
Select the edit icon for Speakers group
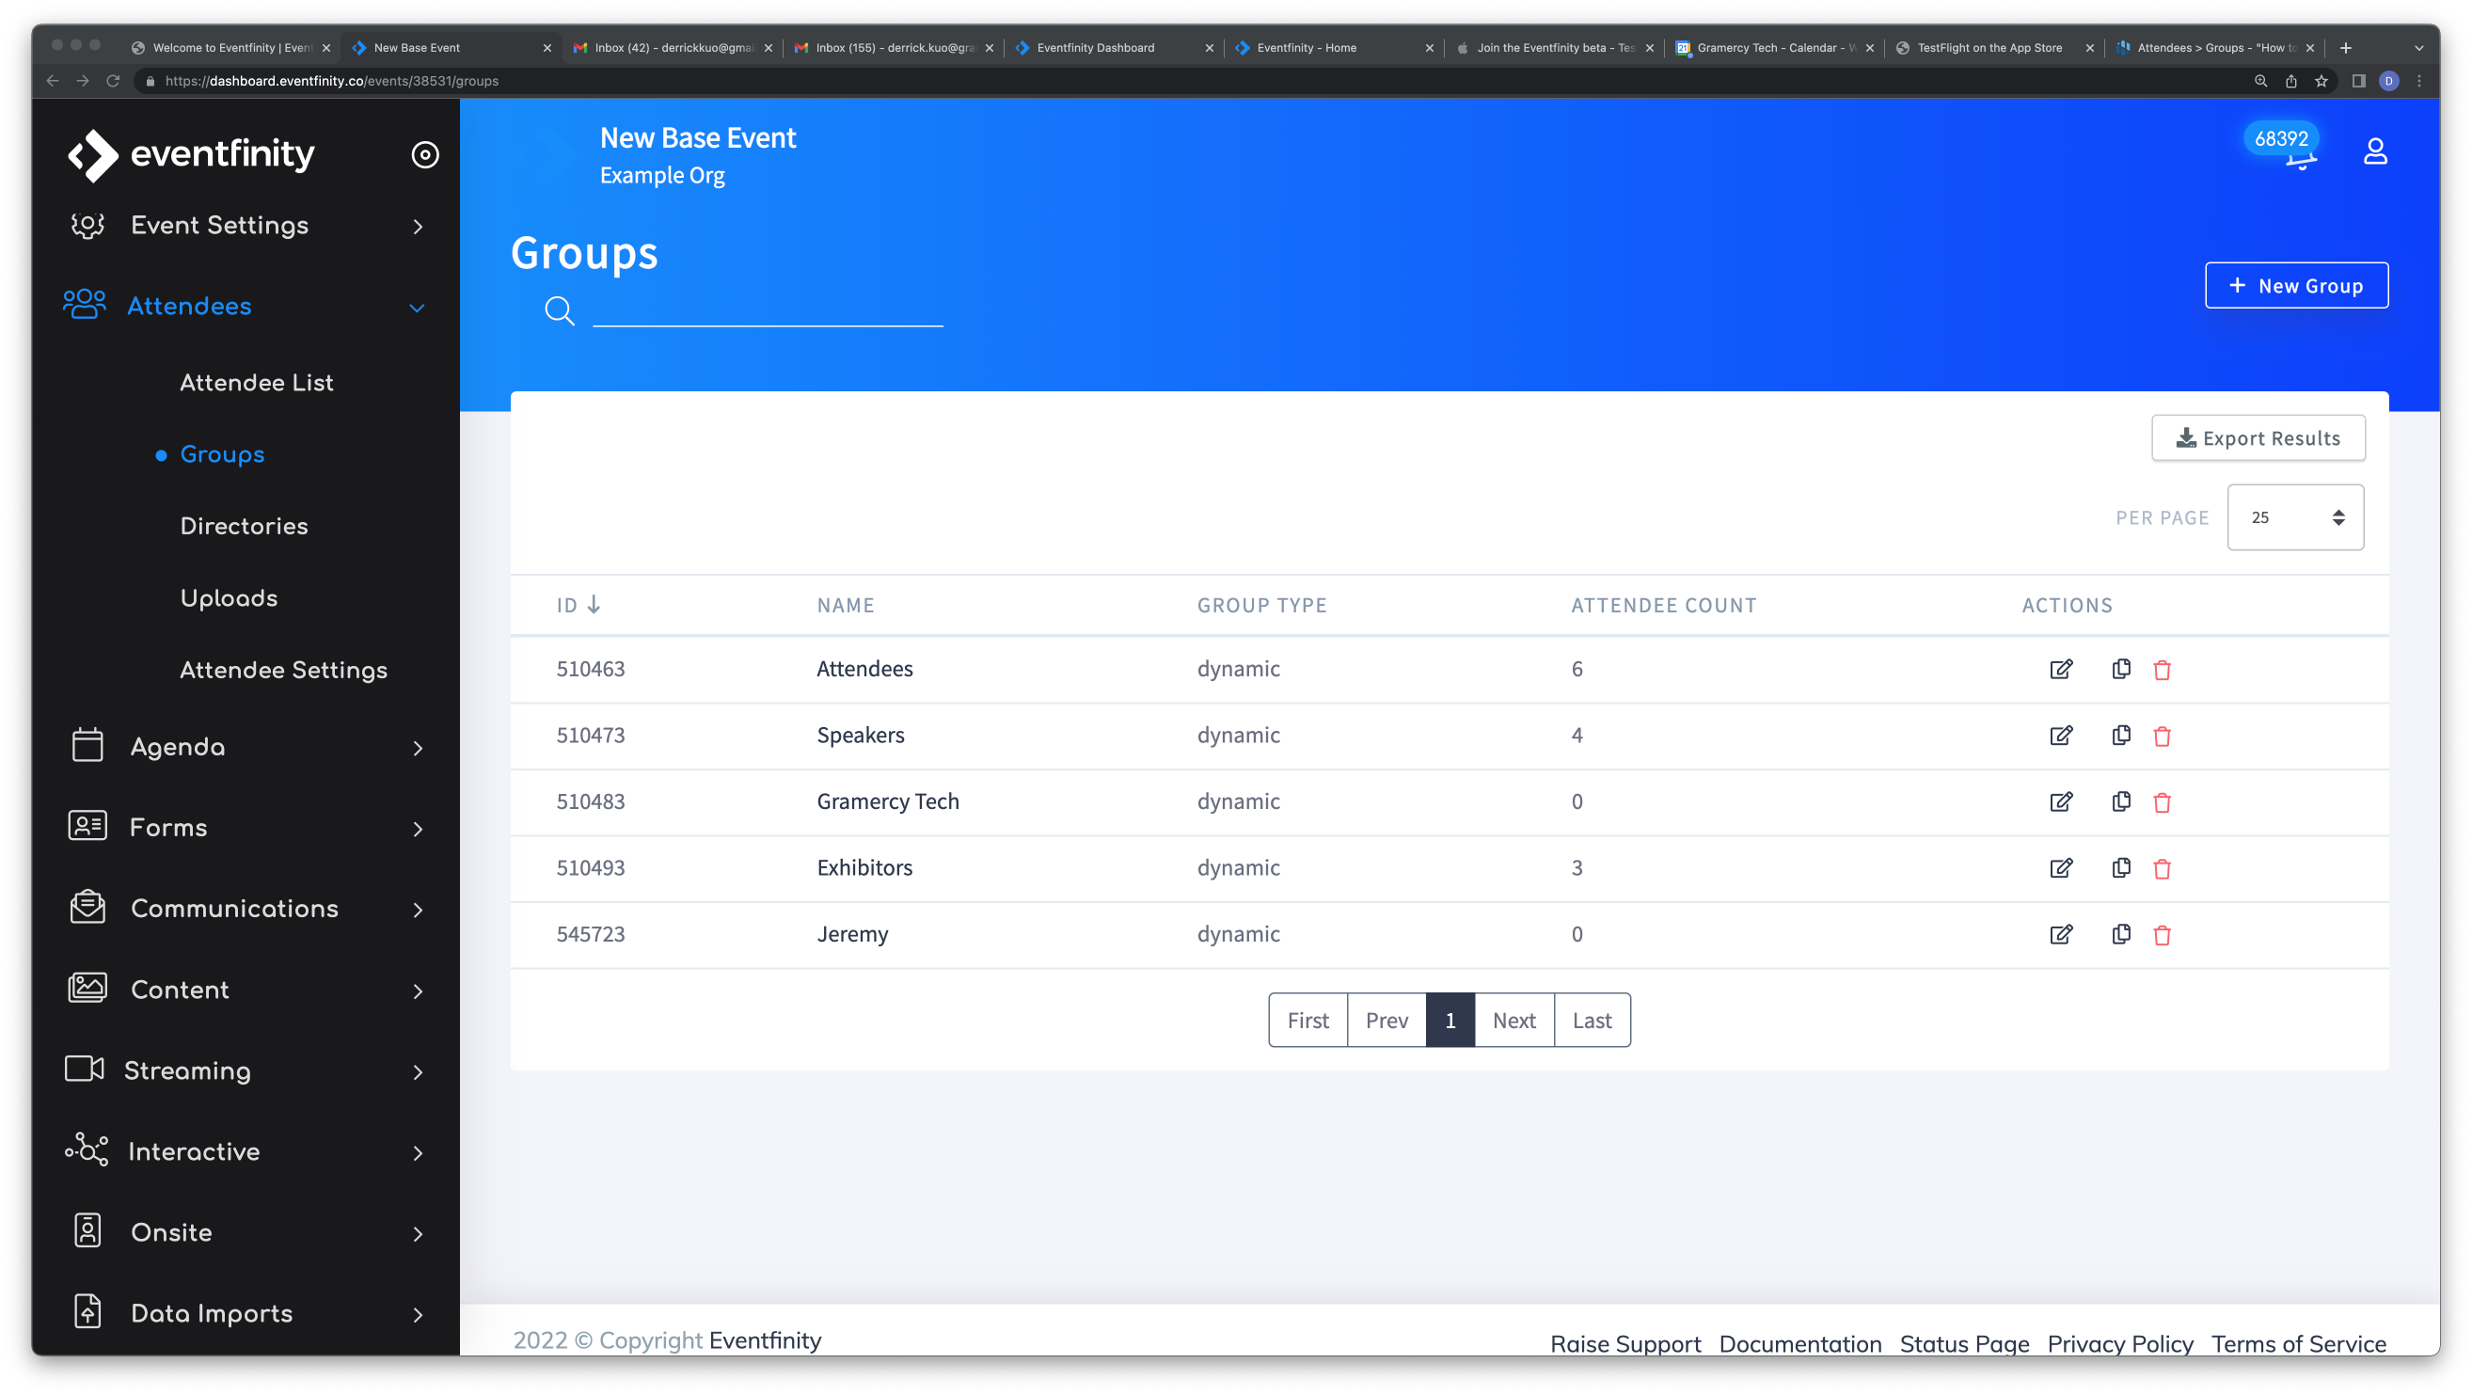point(2061,735)
